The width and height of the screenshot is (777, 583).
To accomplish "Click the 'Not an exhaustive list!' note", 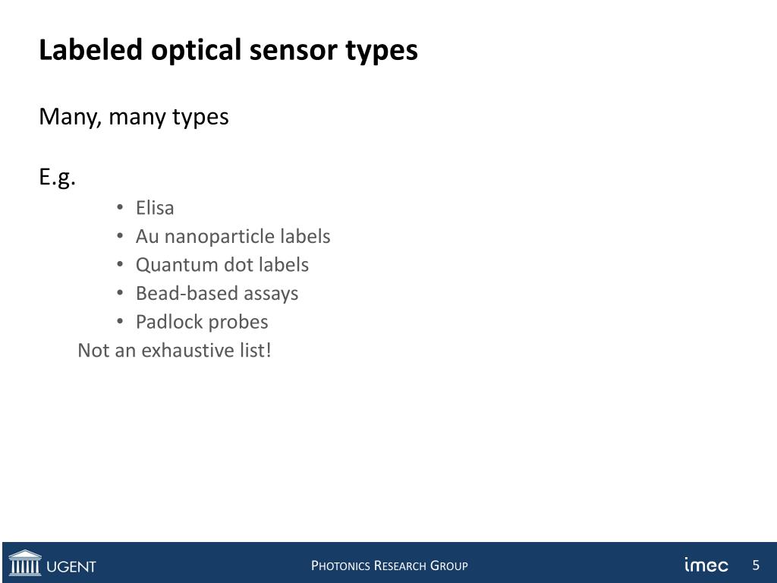I will 175,351.
